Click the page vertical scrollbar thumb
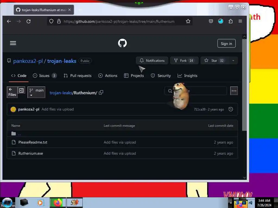This screenshot has height=208, width=278. click(244, 85)
